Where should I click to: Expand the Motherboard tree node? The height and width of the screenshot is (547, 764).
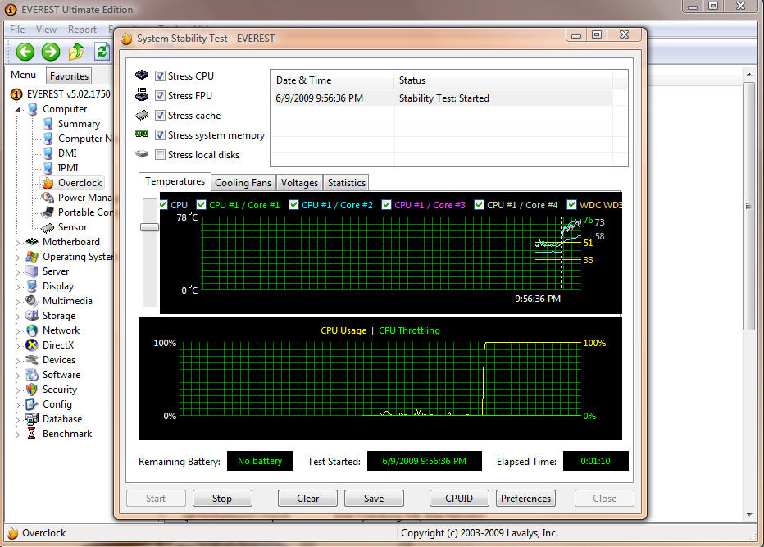click(17, 242)
